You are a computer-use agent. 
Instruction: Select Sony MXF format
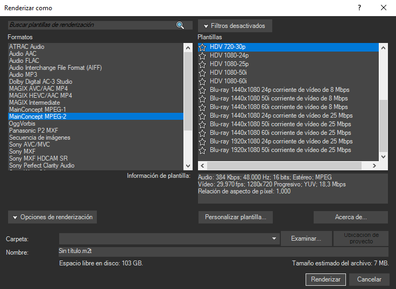click(96, 151)
